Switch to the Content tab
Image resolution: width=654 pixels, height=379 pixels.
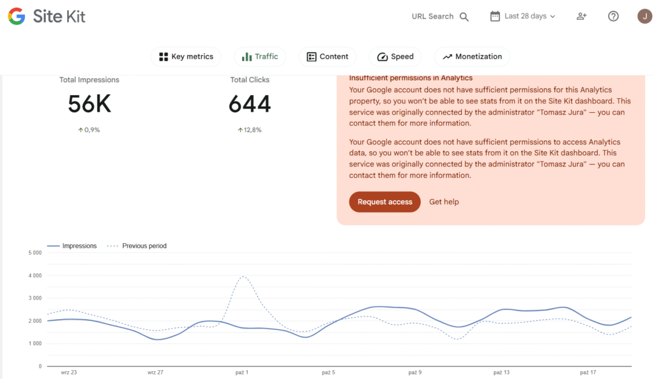coord(328,57)
